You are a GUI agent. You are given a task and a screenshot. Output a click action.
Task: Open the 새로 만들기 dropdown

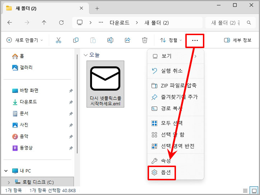pyautogui.click(x=24, y=40)
